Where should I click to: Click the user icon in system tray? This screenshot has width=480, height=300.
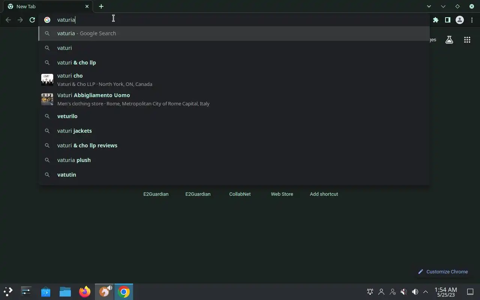click(381, 291)
